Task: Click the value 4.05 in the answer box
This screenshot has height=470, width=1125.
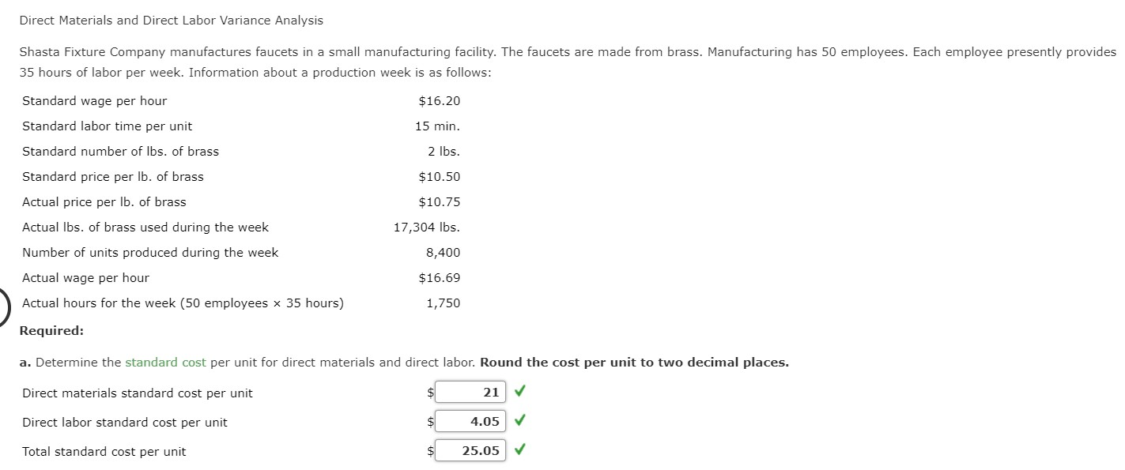Action: tap(486, 421)
